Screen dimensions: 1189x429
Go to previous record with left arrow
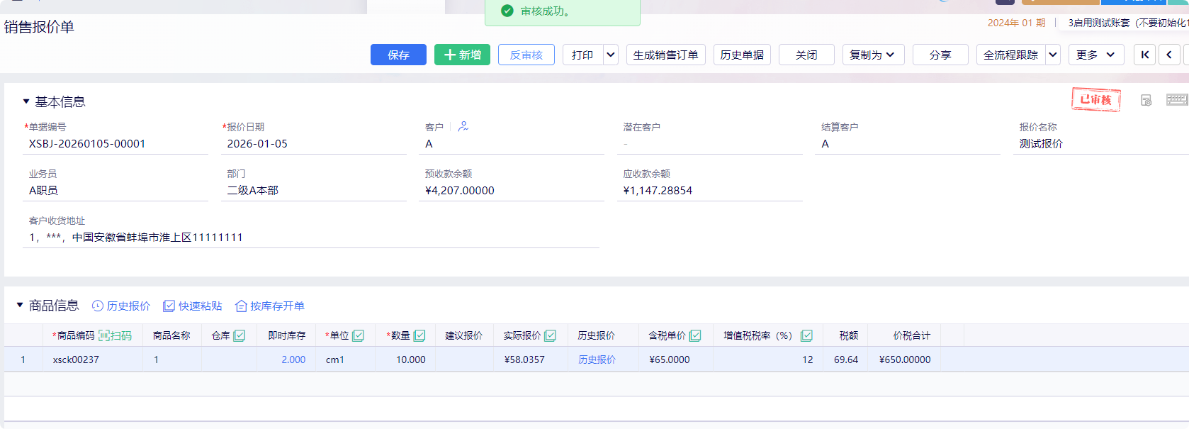point(1169,55)
